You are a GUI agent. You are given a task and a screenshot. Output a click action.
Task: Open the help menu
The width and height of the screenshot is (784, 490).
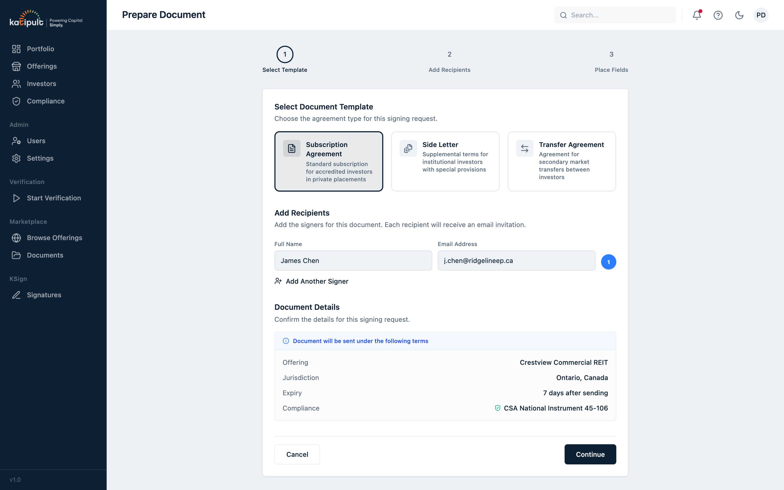pyautogui.click(x=718, y=15)
